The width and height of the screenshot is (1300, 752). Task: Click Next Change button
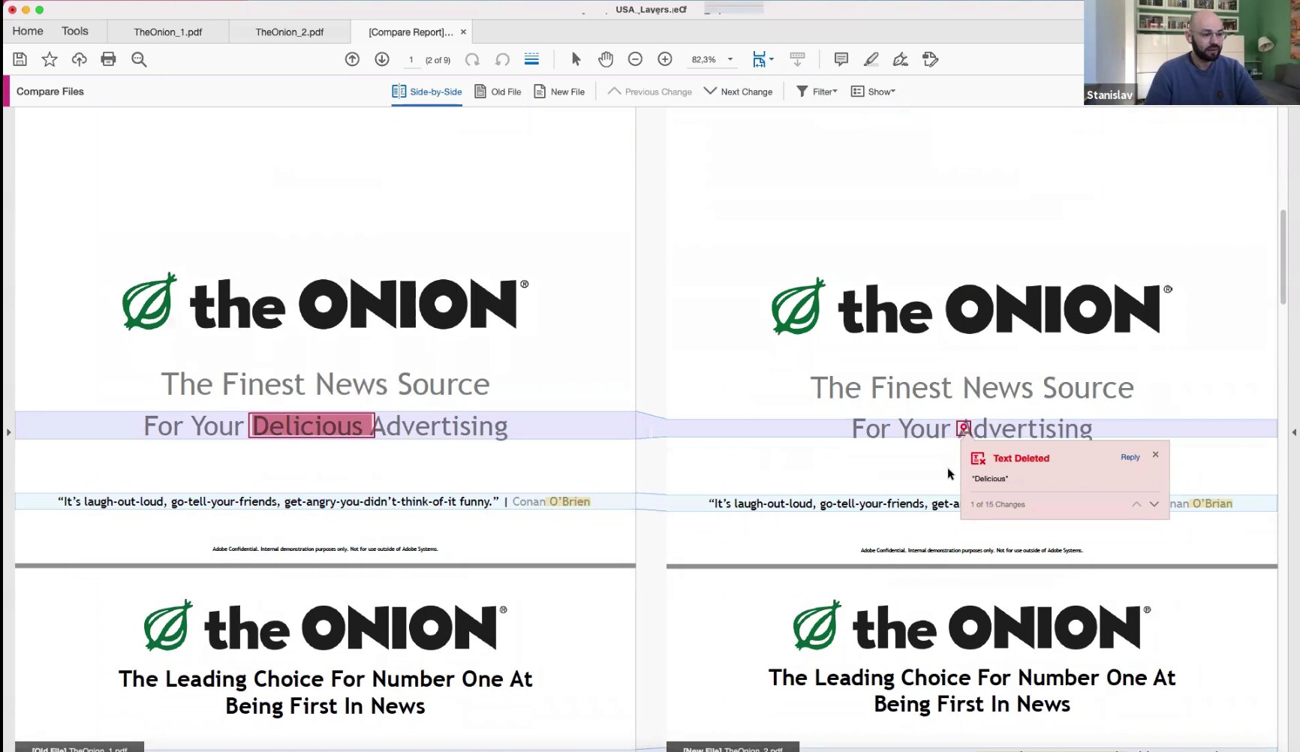click(738, 92)
